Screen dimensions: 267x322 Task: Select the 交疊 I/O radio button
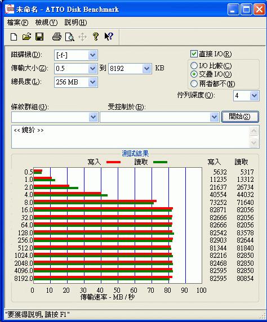(194, 74)
